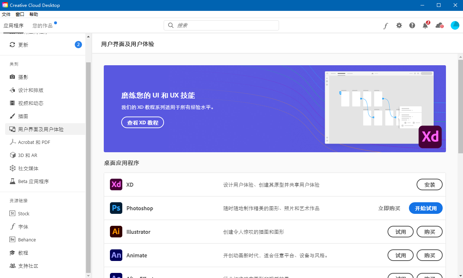Viewport: 463px width, 278px height.
Task: Open the Beta 应用程序 flask icon
Action: 12,181
